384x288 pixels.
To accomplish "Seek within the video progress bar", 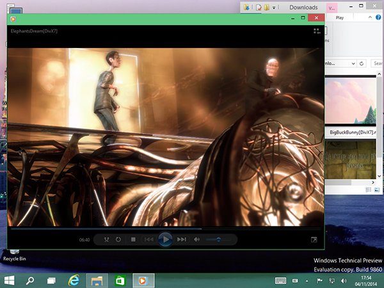I will tap(166, 228).
